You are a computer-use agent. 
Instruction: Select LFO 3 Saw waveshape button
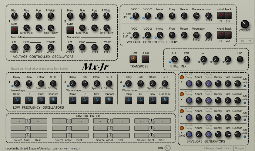(x=153, y=100)
